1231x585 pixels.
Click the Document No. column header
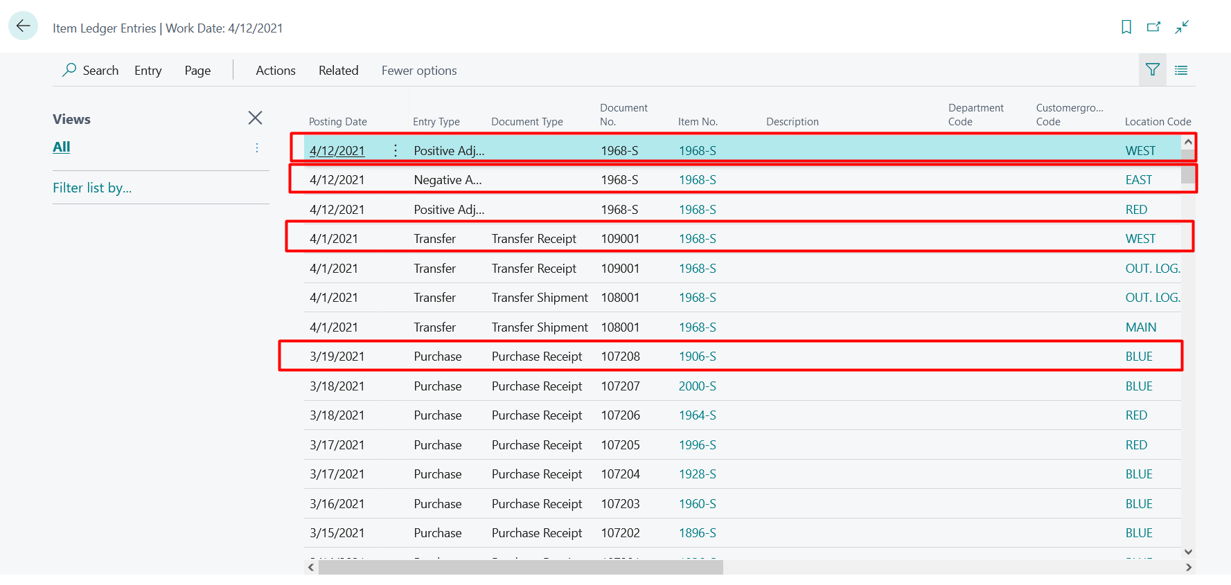(623, 114)
